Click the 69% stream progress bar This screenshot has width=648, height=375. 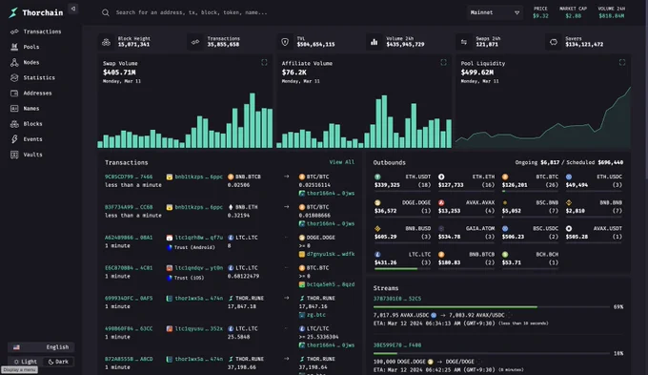492,307
